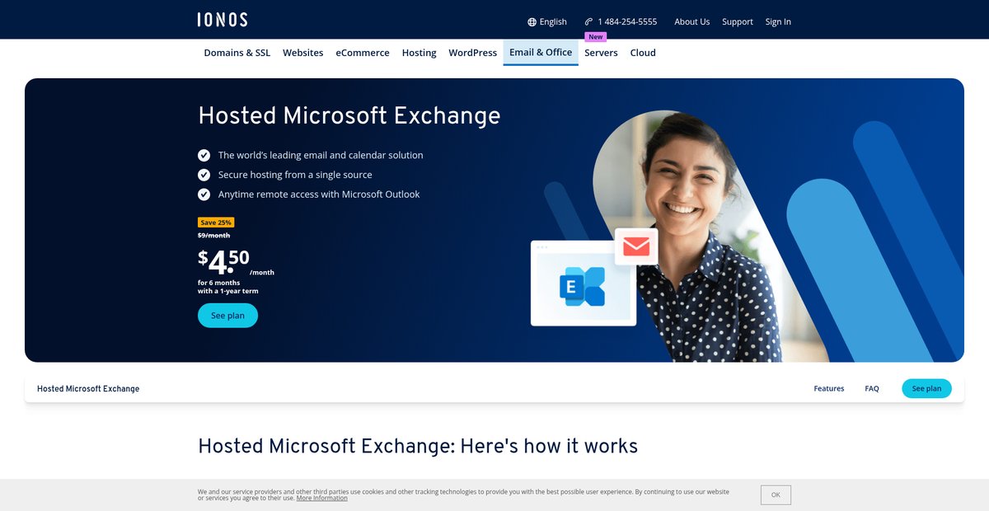Open the Servers menu

pos(601,53)
